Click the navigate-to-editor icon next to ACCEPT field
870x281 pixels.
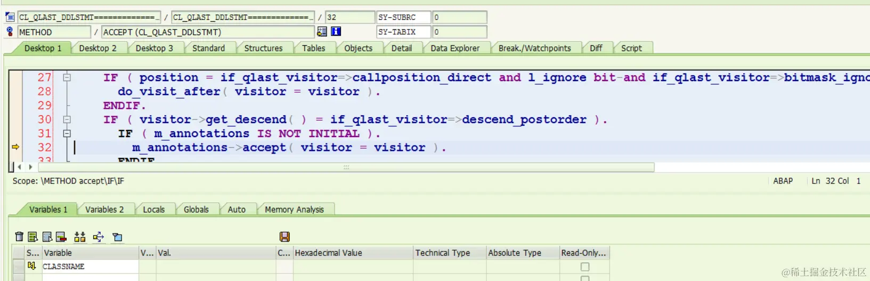(x=322, y=32)
